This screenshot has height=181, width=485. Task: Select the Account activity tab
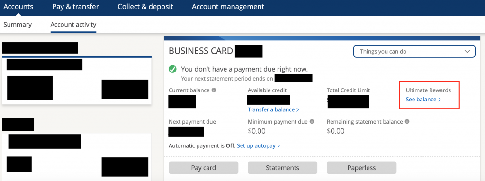(73, 25)
